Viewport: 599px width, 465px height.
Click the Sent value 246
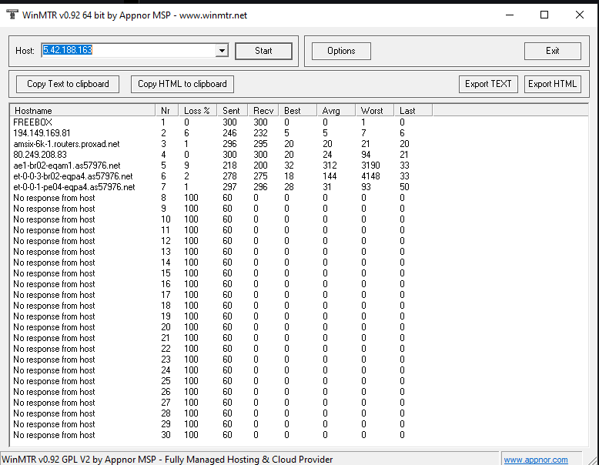coord(229,133)
